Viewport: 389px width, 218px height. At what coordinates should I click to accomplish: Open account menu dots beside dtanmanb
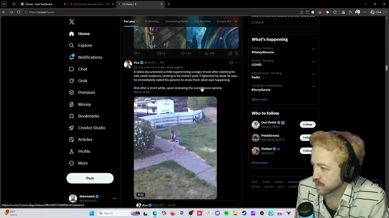115,199
